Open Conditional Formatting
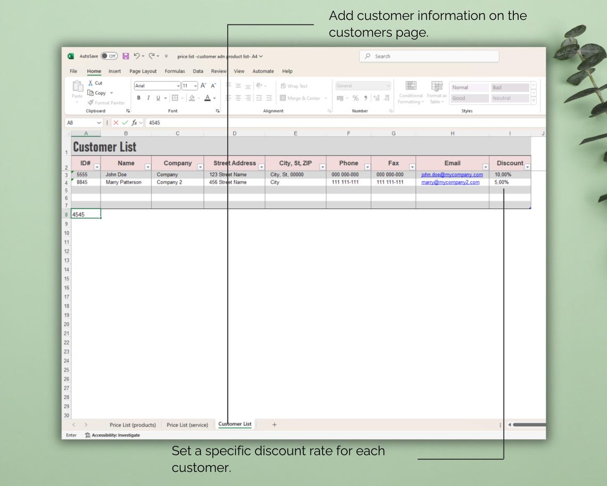Image resolution: width=607 pixels, height=486 pixels. (411, 92)
